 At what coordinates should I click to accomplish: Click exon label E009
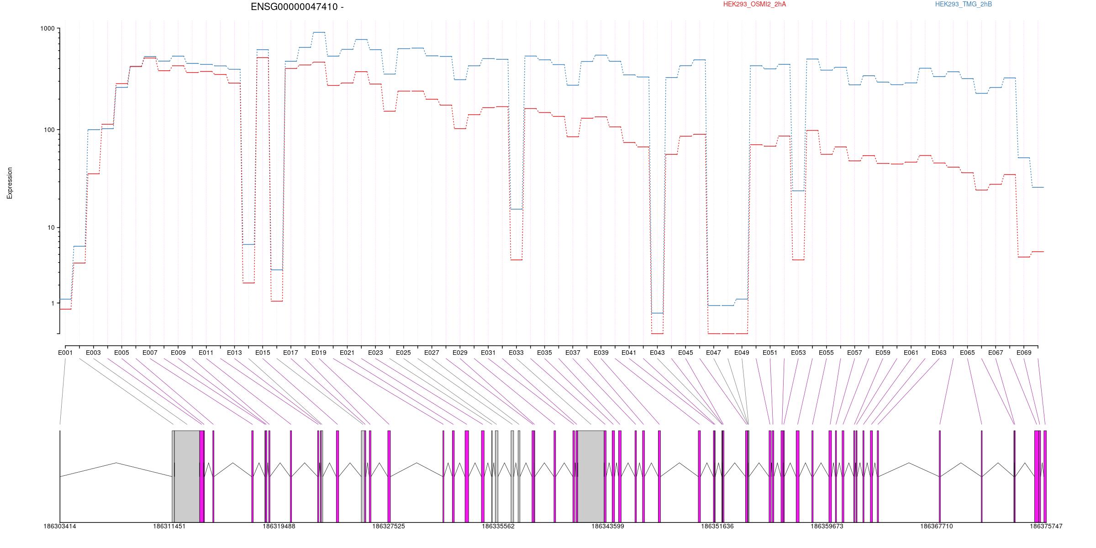[178, 353]
